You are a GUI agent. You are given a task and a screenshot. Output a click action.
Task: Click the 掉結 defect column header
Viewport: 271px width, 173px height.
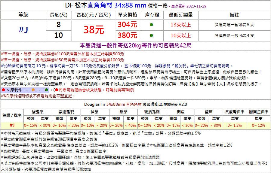[95, 112]
